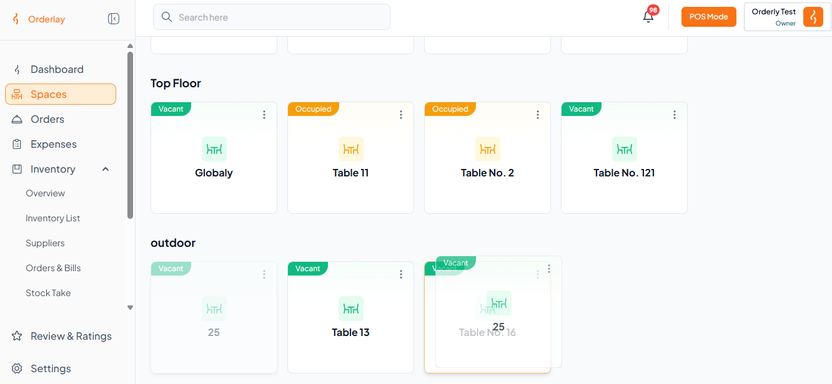Click the Orderlay brand name
The height and width of the screenshot is (384, 832).
click(x=46, y=19)
